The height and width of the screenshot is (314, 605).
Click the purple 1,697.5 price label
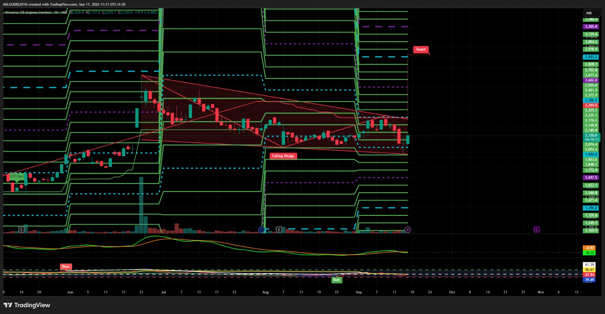coord(591,177)
